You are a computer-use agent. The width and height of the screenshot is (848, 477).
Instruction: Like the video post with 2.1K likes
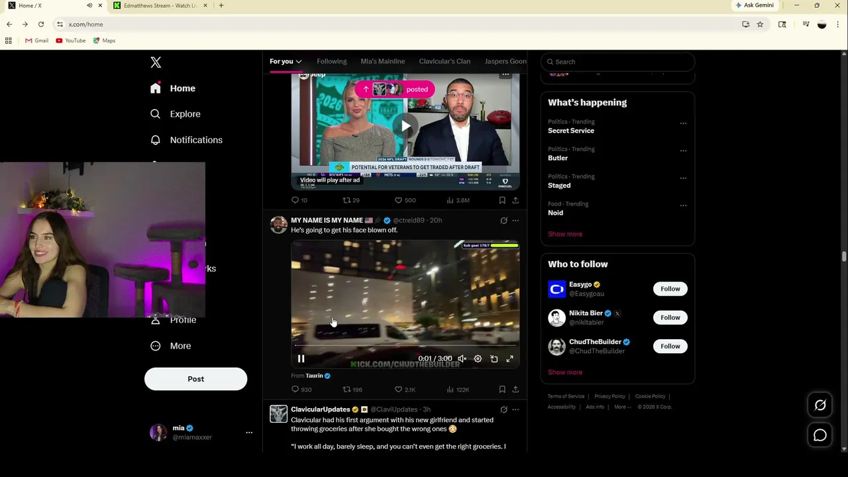[405, 390]
